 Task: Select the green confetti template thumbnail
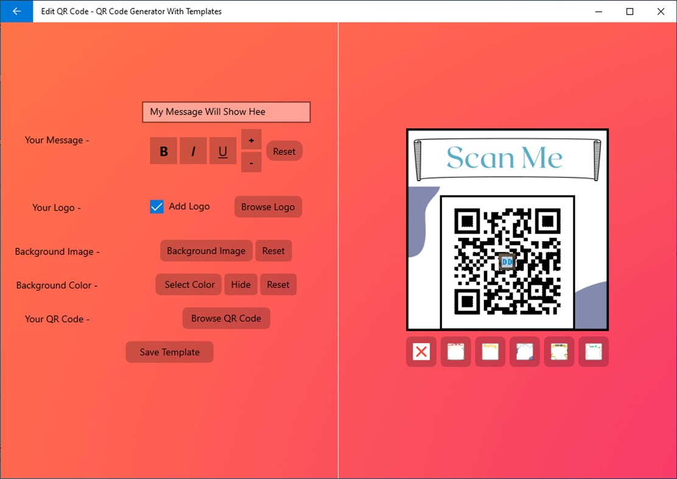coord(594,352)
